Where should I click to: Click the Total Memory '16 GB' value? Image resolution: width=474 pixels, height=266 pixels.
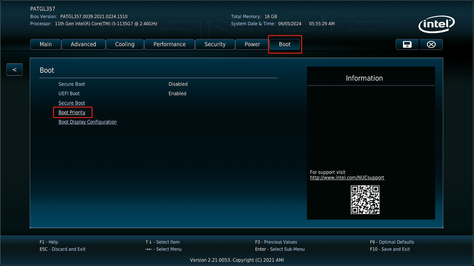pos(271,17)
